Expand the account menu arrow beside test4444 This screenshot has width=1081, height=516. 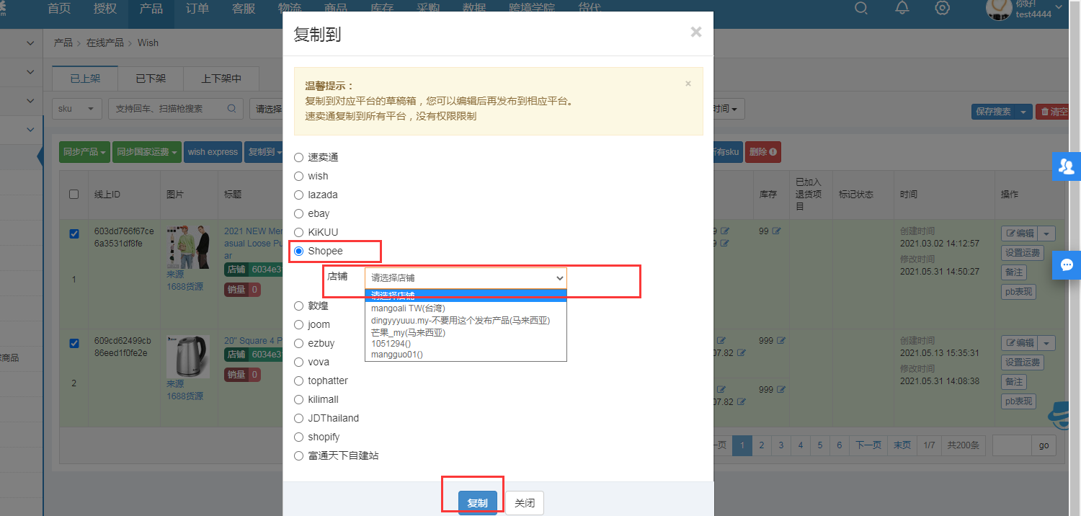tap(1058, 8)
